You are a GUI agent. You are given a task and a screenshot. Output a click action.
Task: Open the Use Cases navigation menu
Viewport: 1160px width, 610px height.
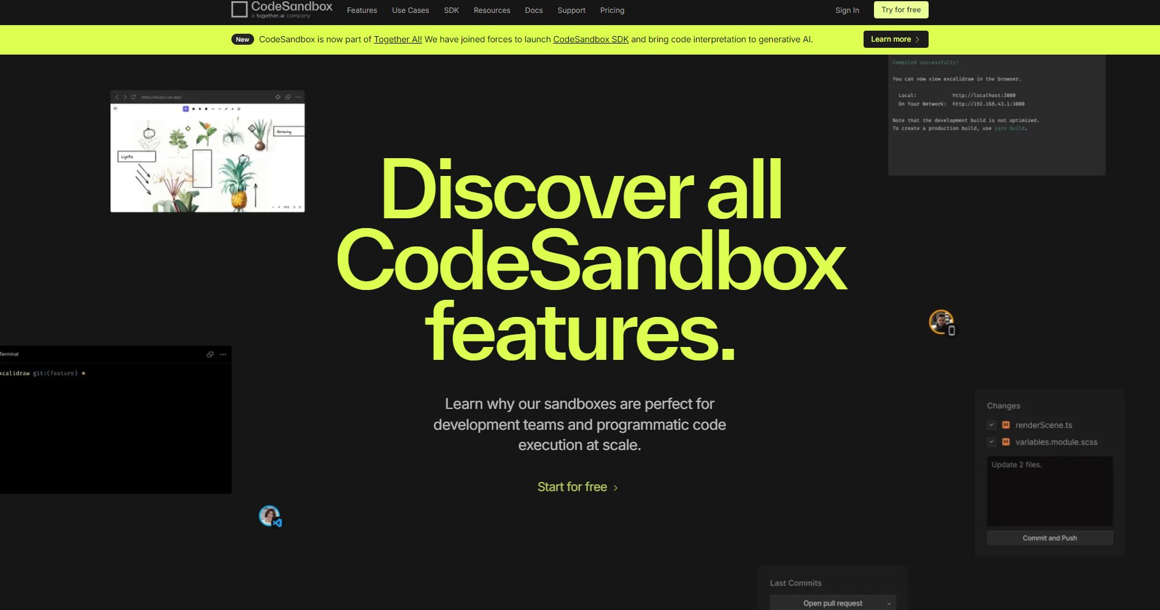pos(410,10)
